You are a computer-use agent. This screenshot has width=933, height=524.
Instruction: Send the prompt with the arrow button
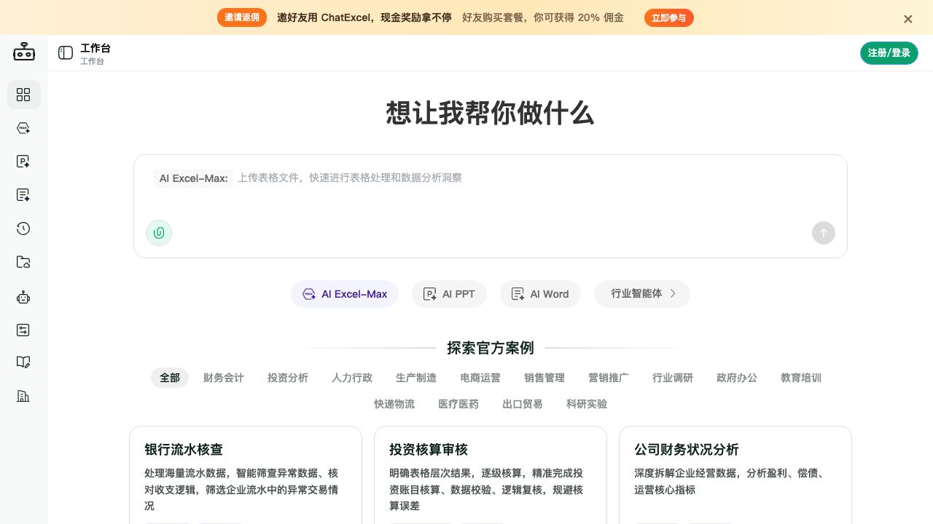pos(824,233)
